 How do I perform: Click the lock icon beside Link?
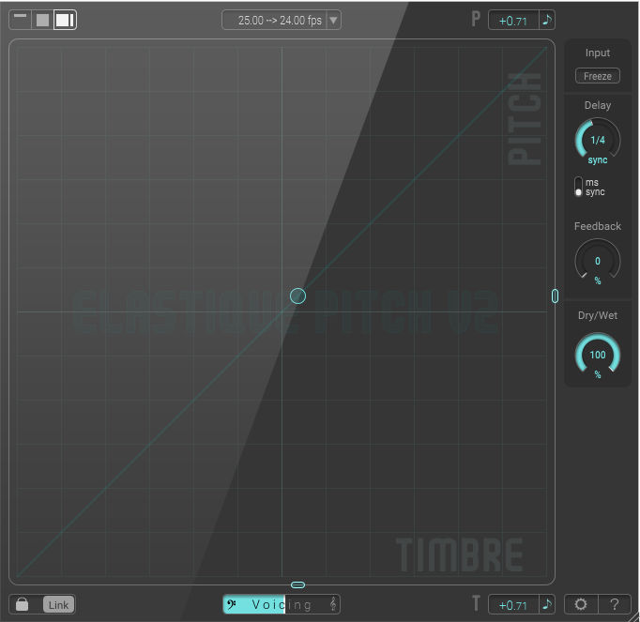click(x=22, y=605)
